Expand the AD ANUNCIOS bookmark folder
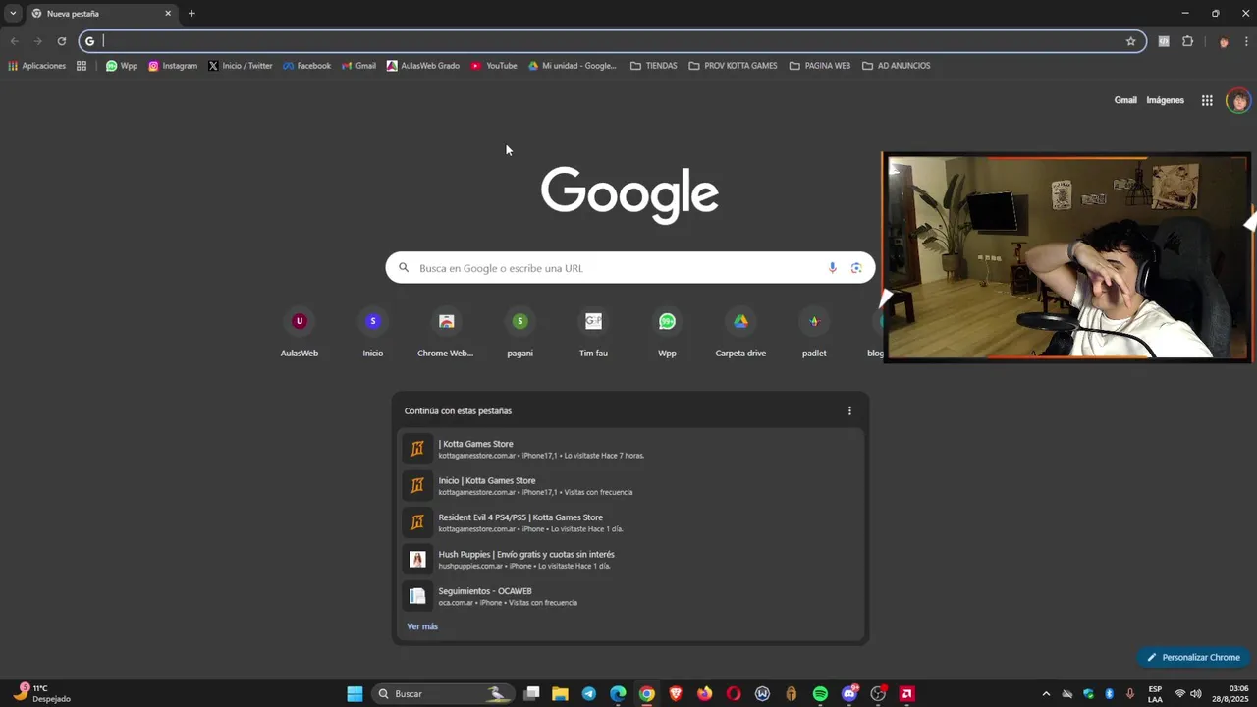 [x=897, y=66]
